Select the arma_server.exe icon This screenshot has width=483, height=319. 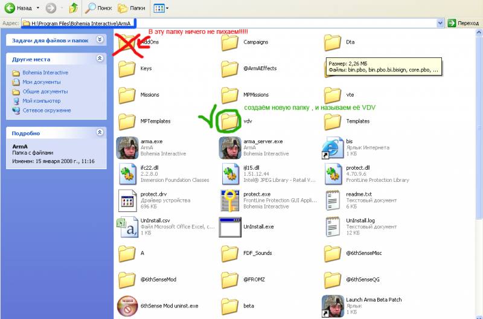pos(230,148)
